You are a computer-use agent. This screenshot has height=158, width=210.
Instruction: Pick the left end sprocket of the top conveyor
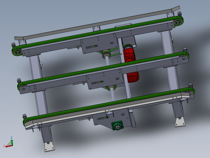click(x=17, y=52)
